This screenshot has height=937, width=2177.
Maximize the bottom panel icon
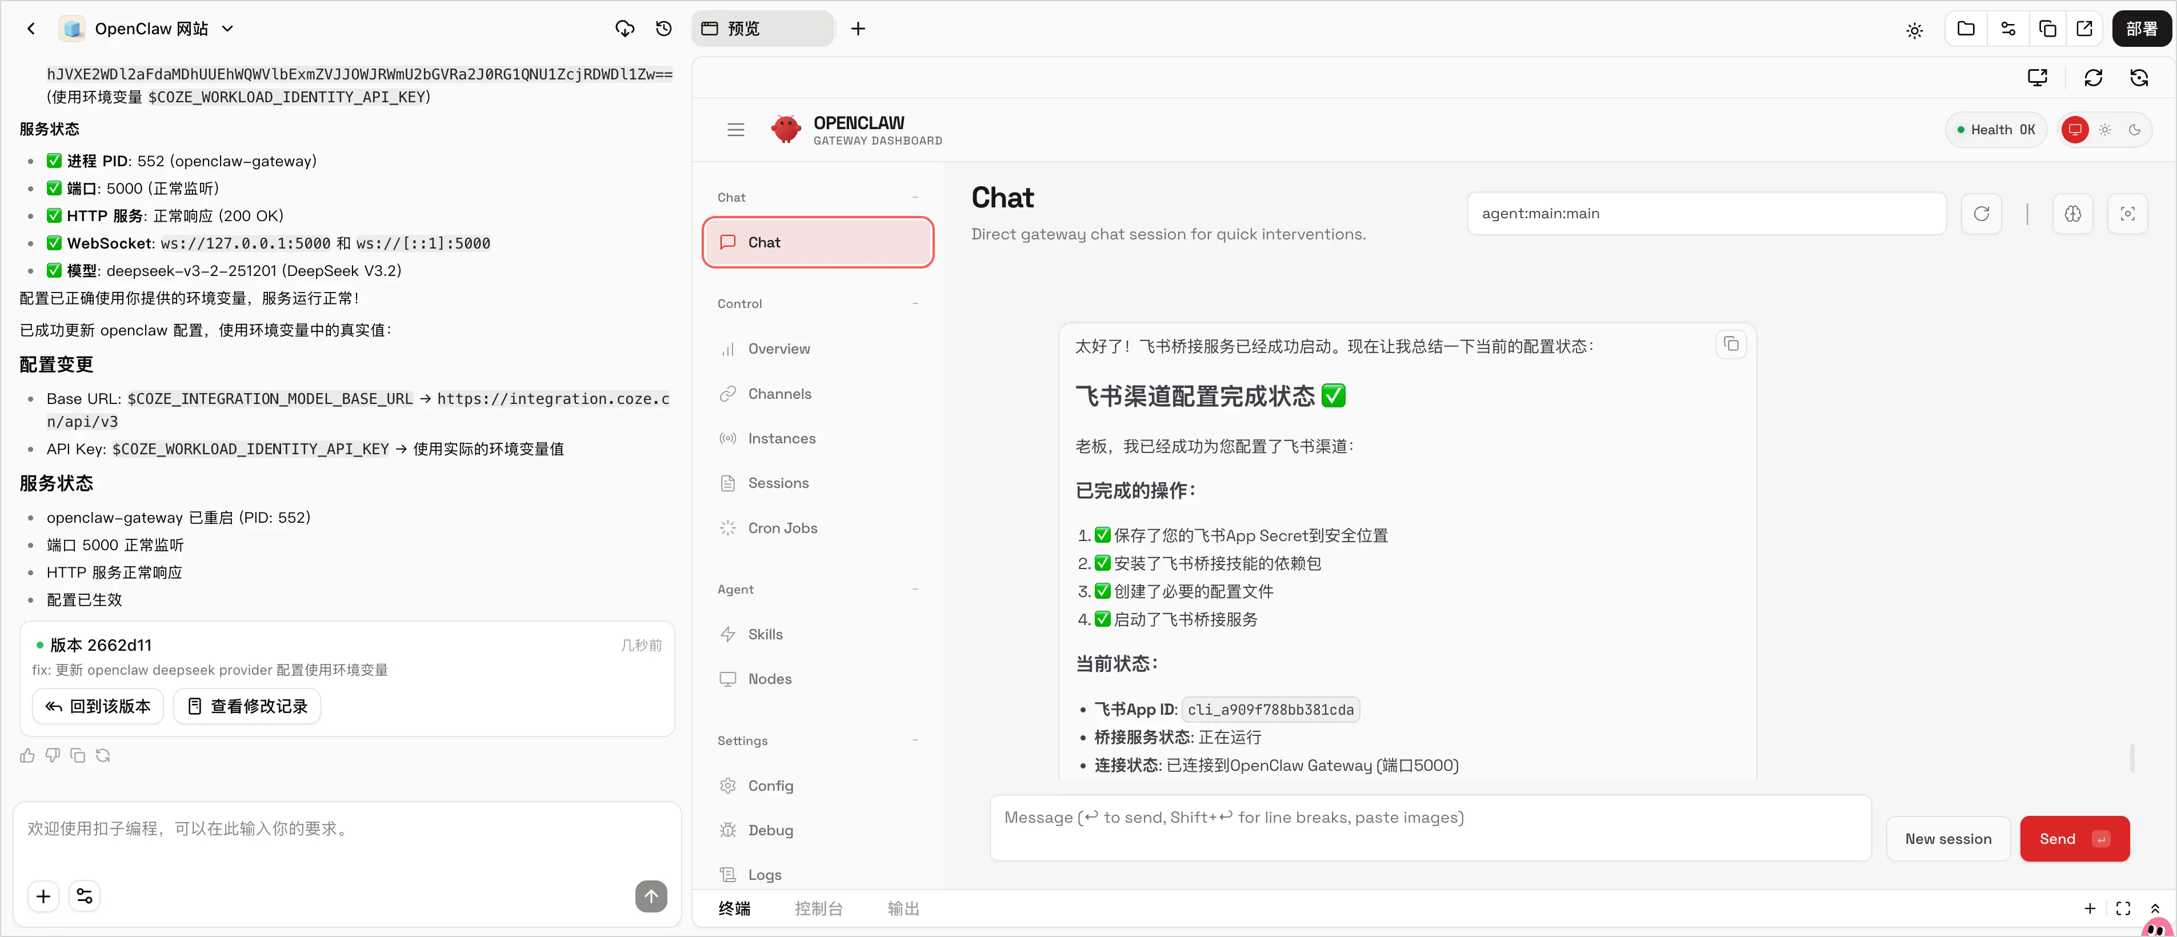(2123, 908)
